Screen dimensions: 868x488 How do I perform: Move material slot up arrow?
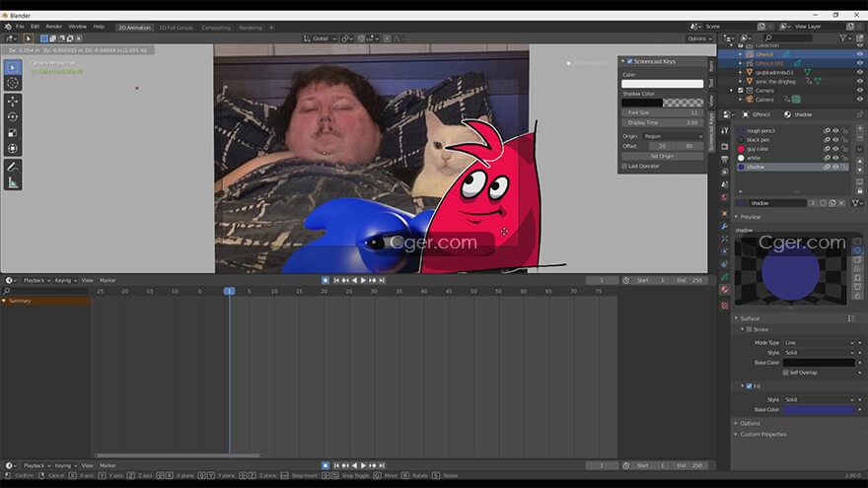coord(860,162)
